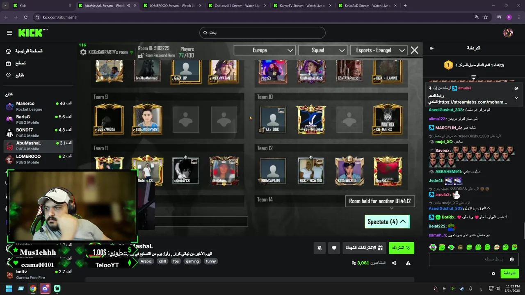Click the chill tag under the stream title
Viewport: 525px width, 295px height.
(x=162, y=261)
